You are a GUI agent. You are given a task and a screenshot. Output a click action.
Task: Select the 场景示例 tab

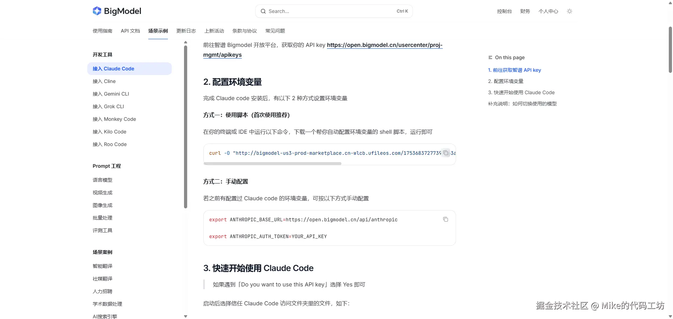(x=158, y=31)
